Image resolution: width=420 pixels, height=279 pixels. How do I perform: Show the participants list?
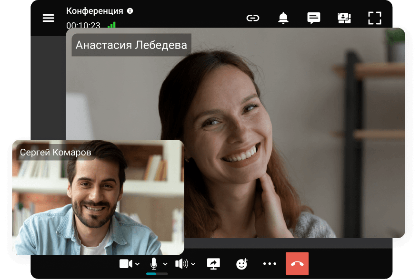[x=344, y=18]
